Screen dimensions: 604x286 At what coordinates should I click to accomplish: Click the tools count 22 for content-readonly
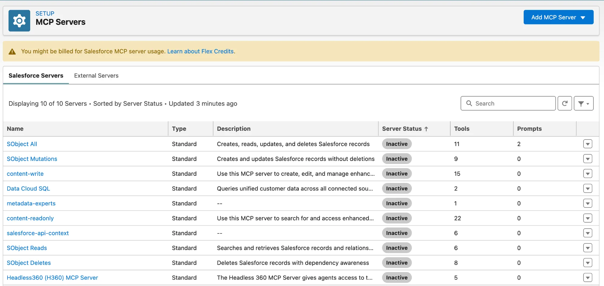point(458,218)
